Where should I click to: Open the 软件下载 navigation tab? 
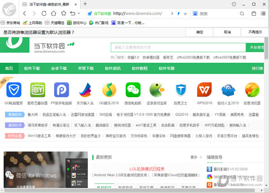tap(32, 69)
